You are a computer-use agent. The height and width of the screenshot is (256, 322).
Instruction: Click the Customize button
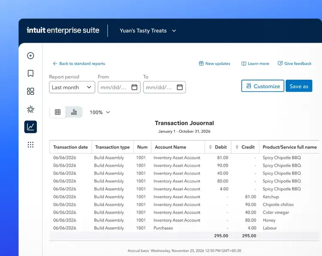[x=263, y=86]
